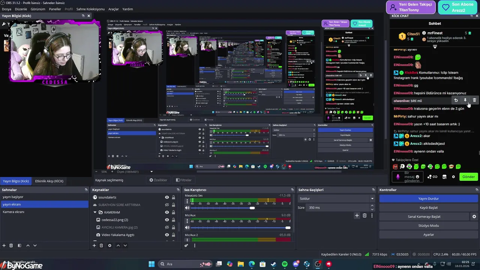Delete the selected scene in Sahneler

tap(11, 245)
